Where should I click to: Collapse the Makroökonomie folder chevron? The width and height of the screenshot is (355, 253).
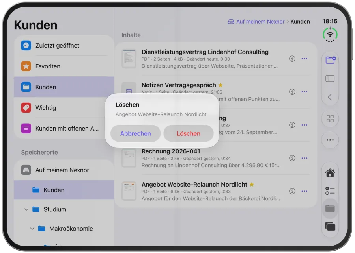[32, 229]
